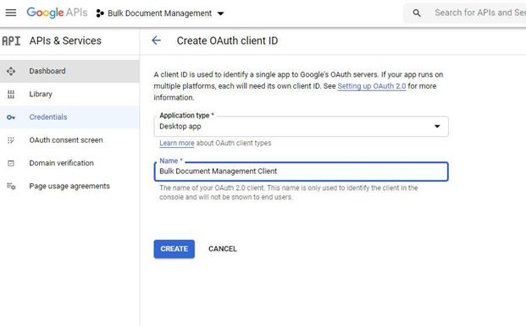This screenshot has width=526, height=326.
Task: Open the OAuth consent screen page
Action: click(69, 140)
